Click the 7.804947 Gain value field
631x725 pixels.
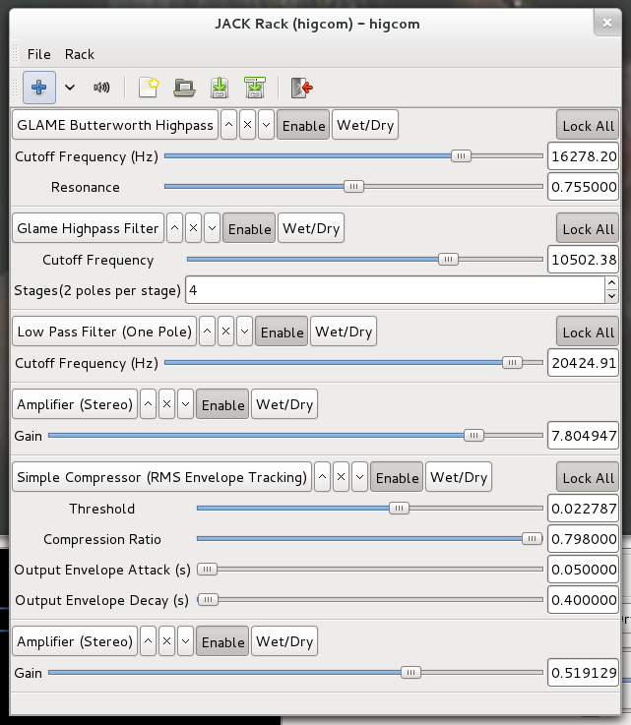584,435
